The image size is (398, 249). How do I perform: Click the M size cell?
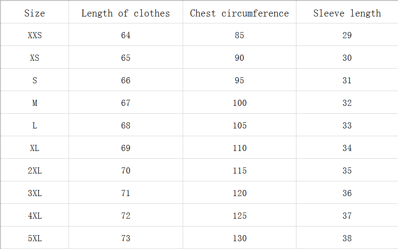(35, 103)
